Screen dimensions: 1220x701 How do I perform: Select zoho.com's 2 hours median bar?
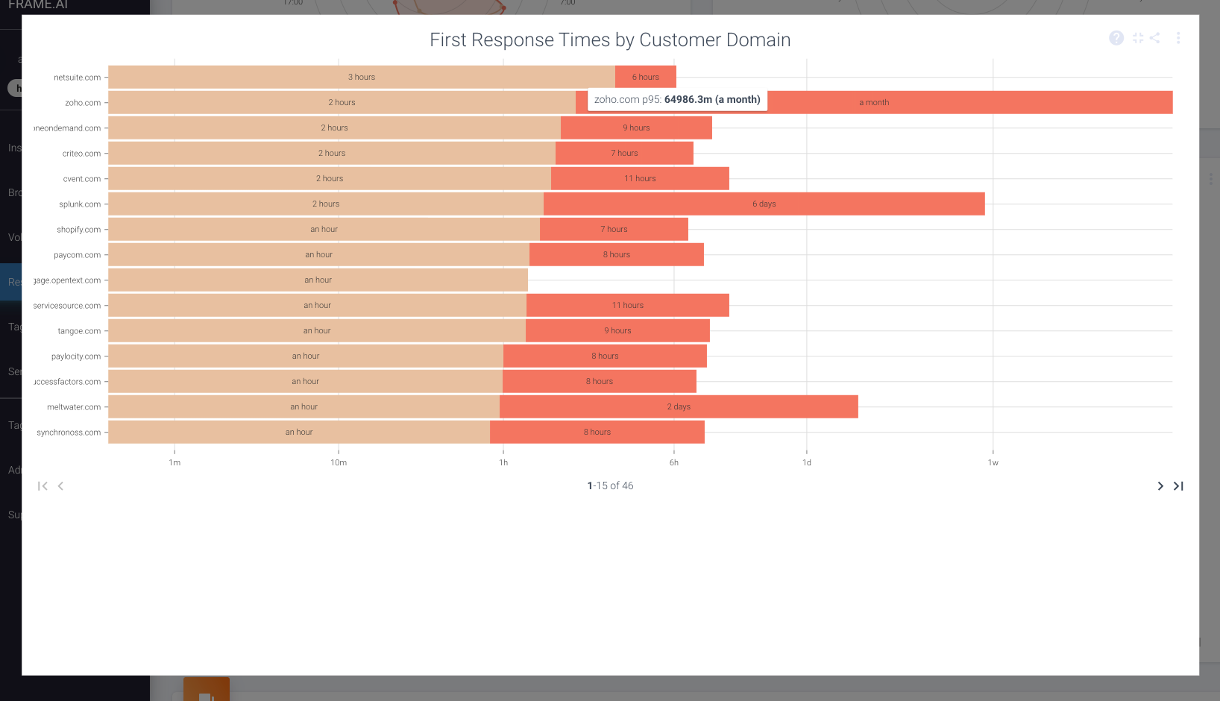(342, 102)
